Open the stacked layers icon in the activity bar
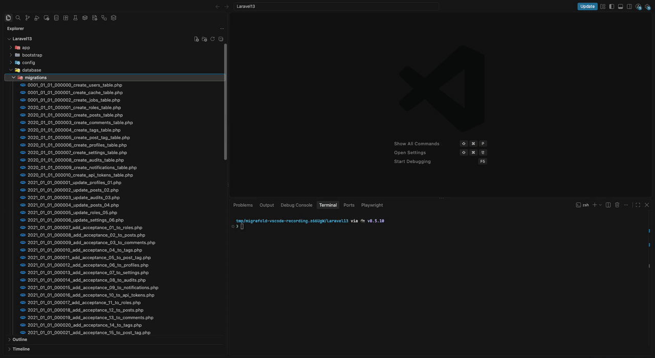The width and height of the screenshot is (655, 358). tap(114, 17)
